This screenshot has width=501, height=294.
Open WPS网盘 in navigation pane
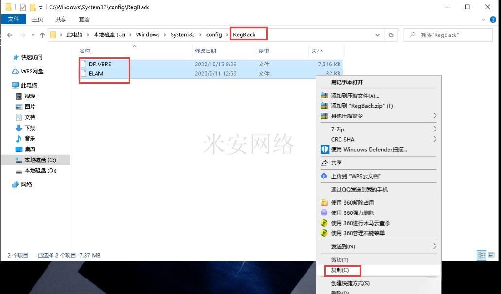(x=32, y=71)
